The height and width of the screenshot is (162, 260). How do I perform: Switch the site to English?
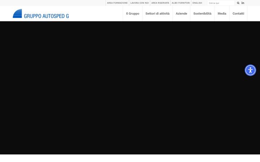click(197, 3)
